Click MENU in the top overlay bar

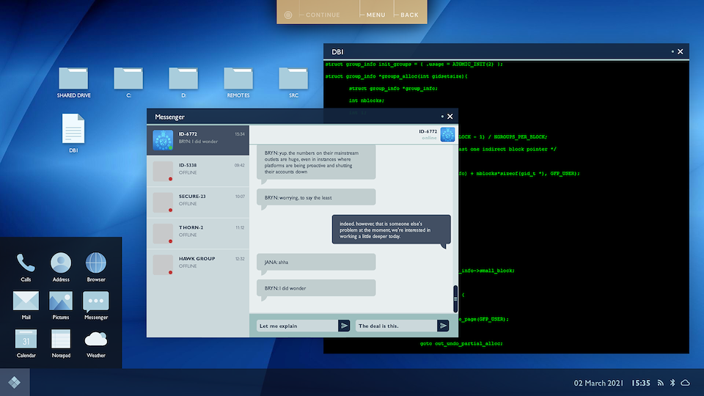375,15
